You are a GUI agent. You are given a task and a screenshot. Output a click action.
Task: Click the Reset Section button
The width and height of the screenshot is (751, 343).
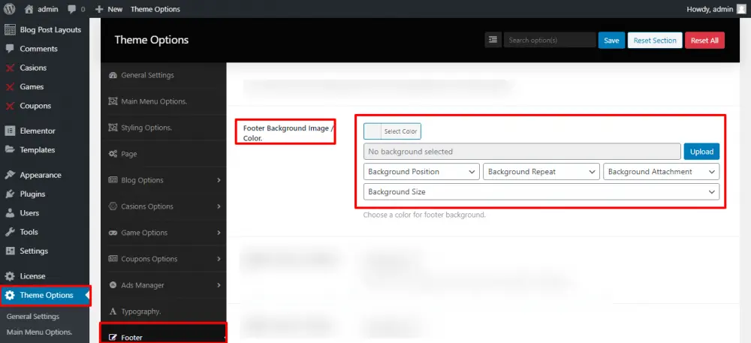click(x=655, y=41)
